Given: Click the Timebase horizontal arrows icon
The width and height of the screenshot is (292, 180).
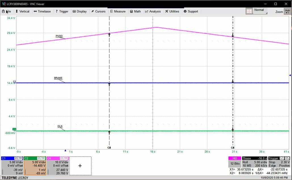Looking at the screenshot, I should pos(34,11).
